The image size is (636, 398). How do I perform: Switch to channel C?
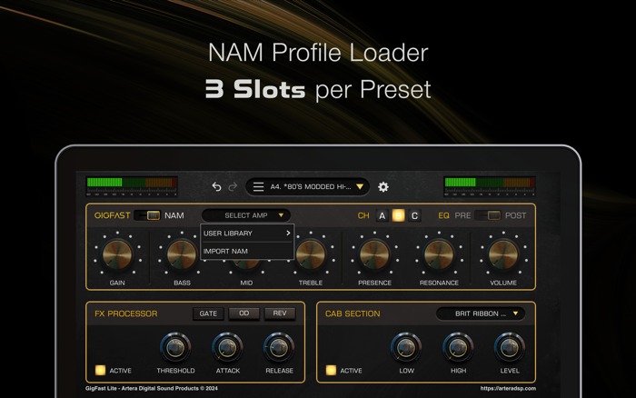click(414, 215)
